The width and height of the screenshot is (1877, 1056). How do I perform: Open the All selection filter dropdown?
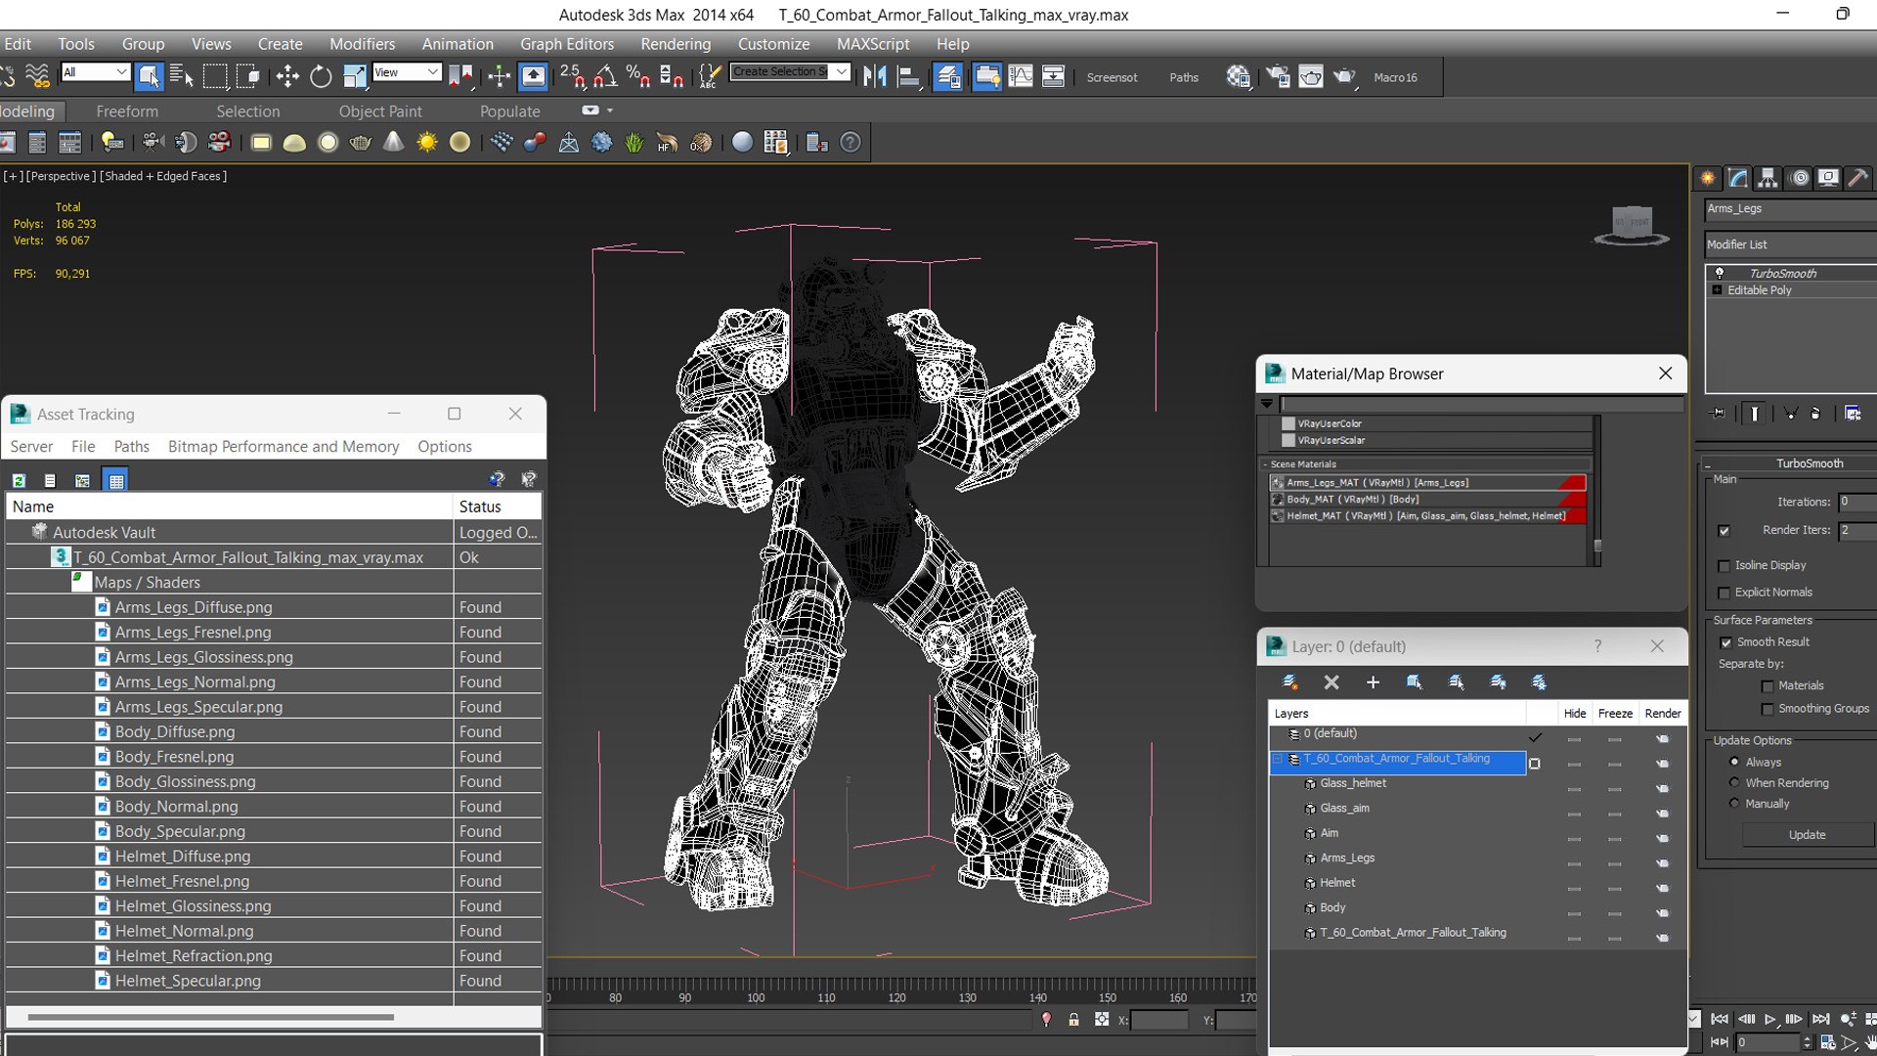coord(95,71)
